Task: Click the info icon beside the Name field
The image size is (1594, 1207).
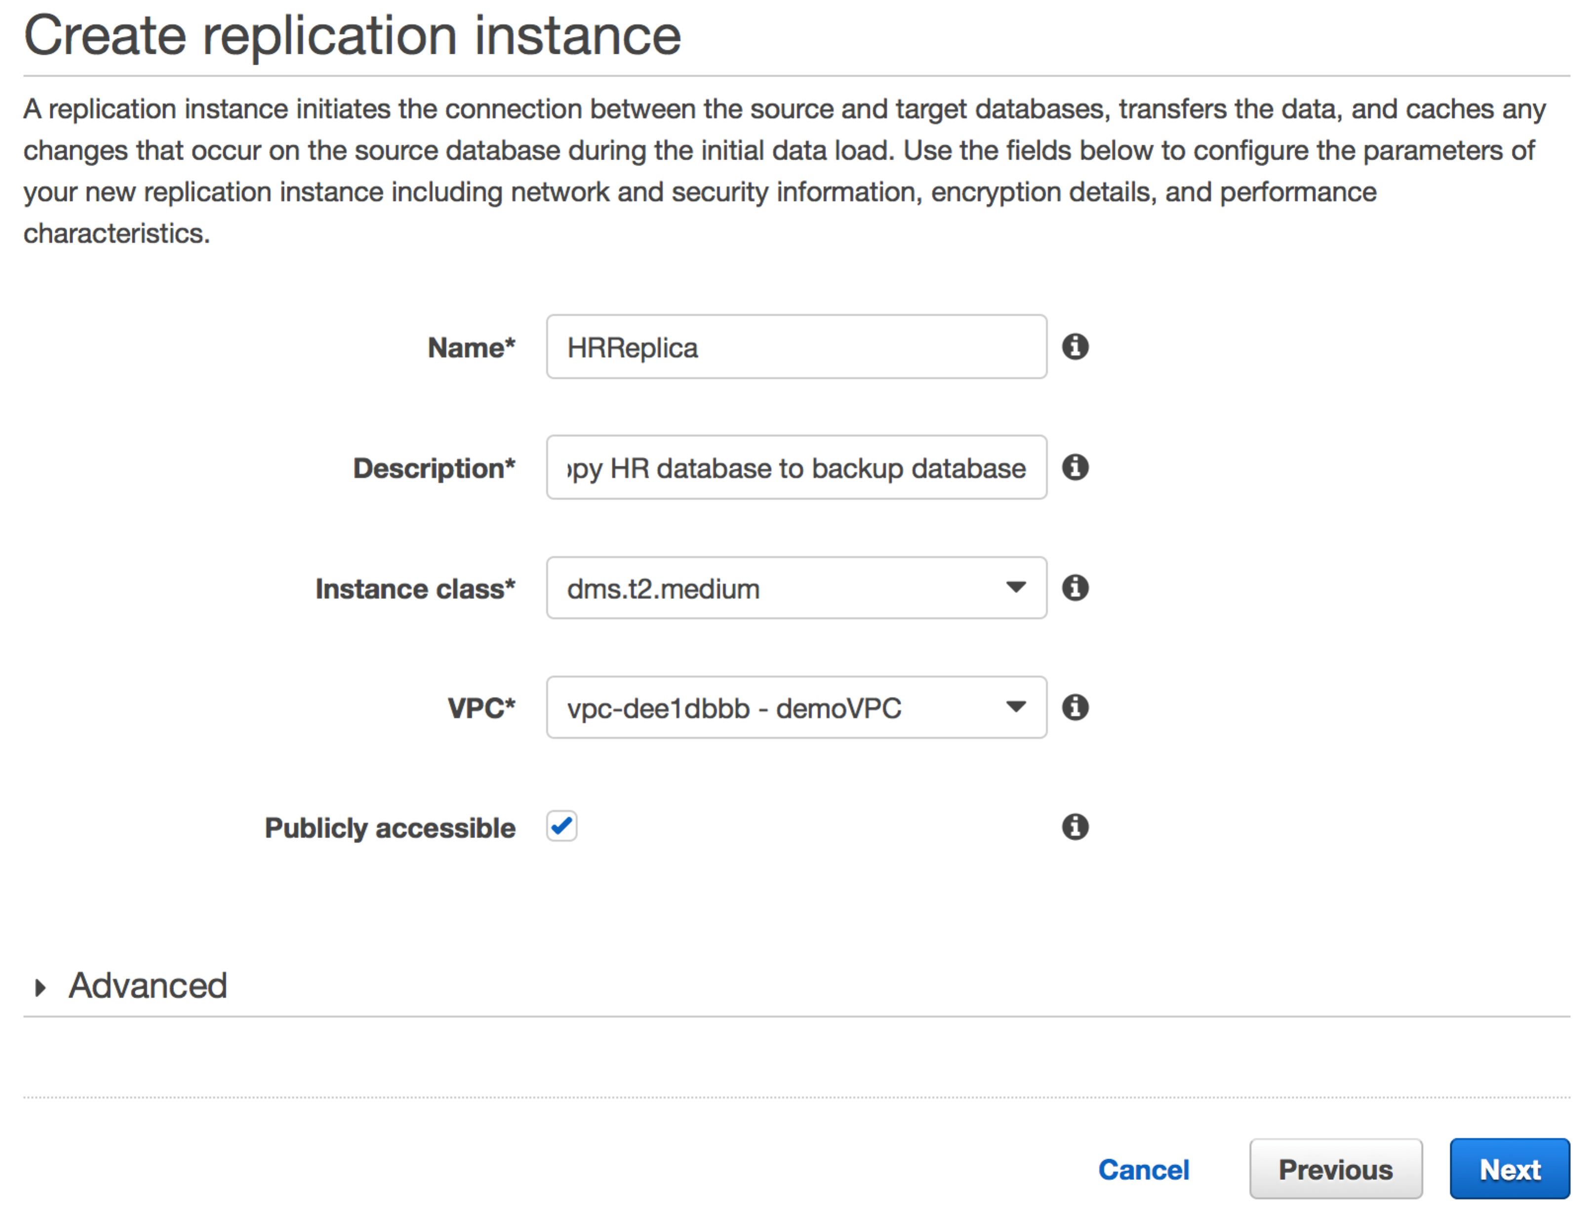Action: pos(1075,347)
